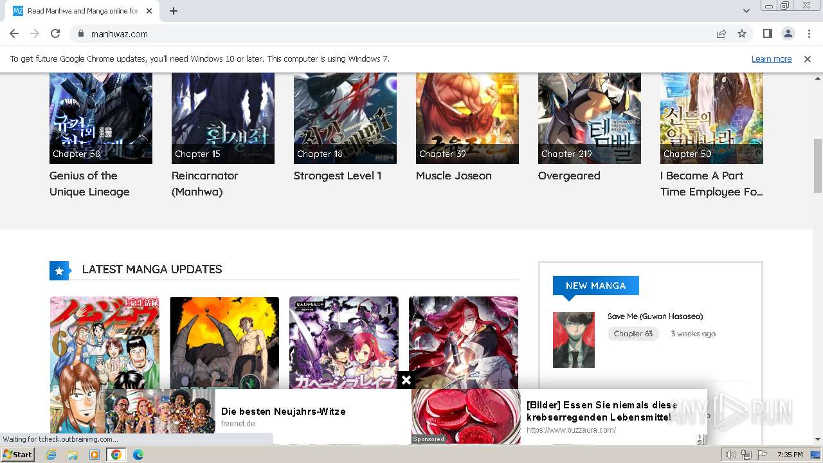Open I Became A Part Time Employee title
The image size is (823, 463).
pos(712,184)
